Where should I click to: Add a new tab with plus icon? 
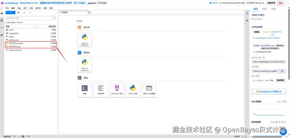pos(89,12)
